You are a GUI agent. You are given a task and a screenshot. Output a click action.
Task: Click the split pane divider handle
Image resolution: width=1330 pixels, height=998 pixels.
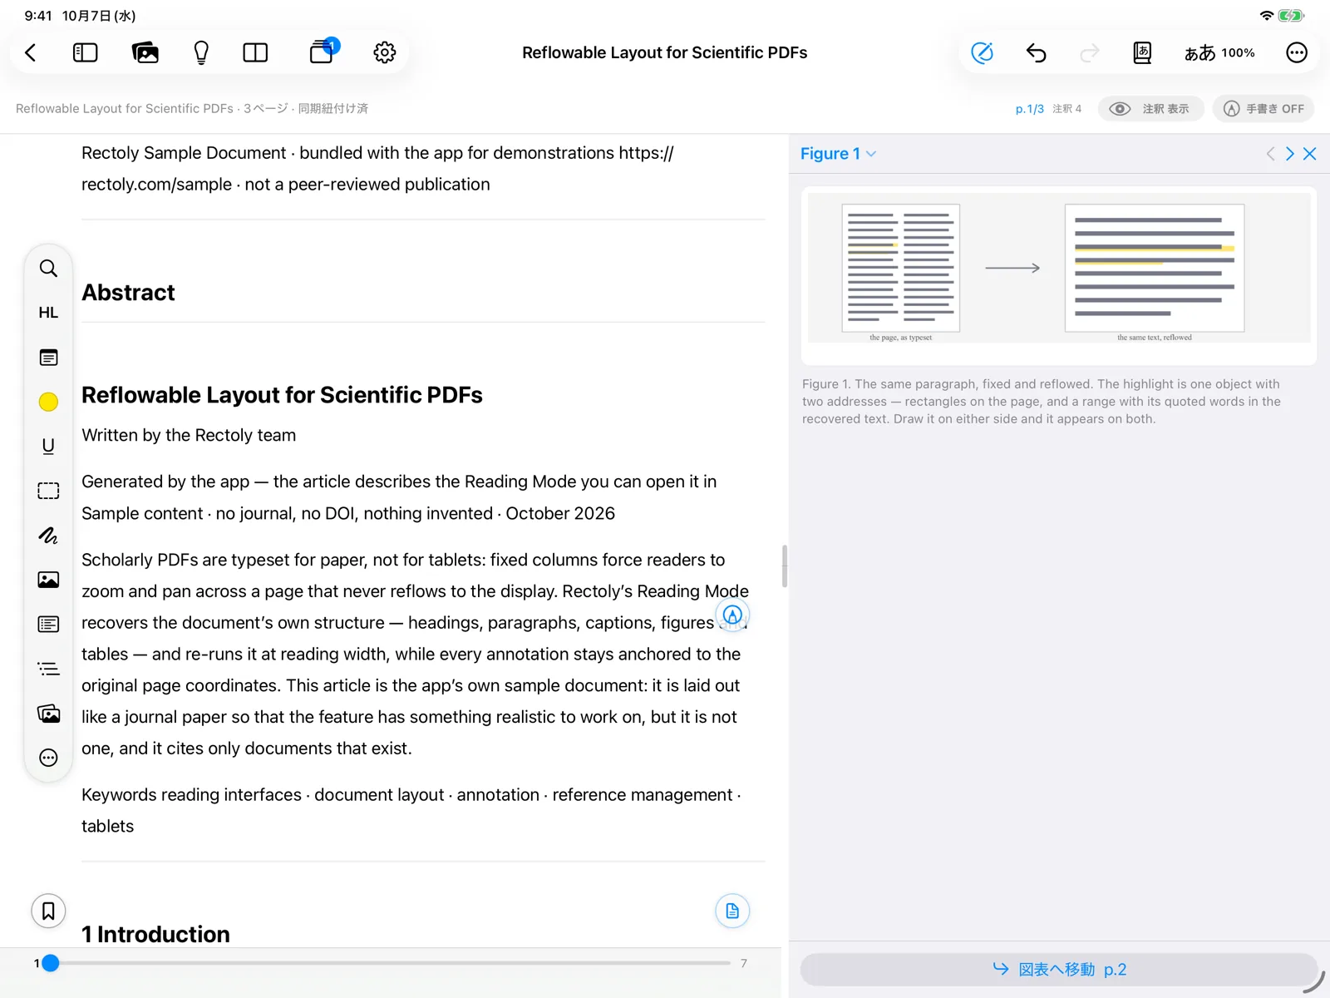785,566
